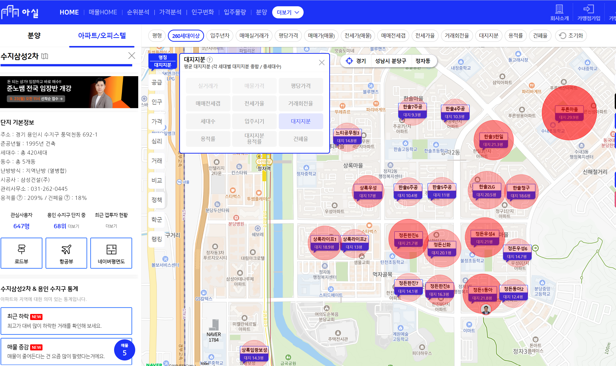Click the crosshair location icon near 경기
This screenshot has width=616, height=366.
pyautogui.click(x=349, y=61)
